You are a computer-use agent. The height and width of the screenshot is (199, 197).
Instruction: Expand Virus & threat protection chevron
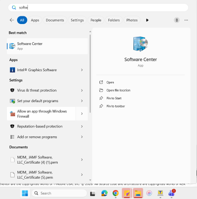coord(82,90)
